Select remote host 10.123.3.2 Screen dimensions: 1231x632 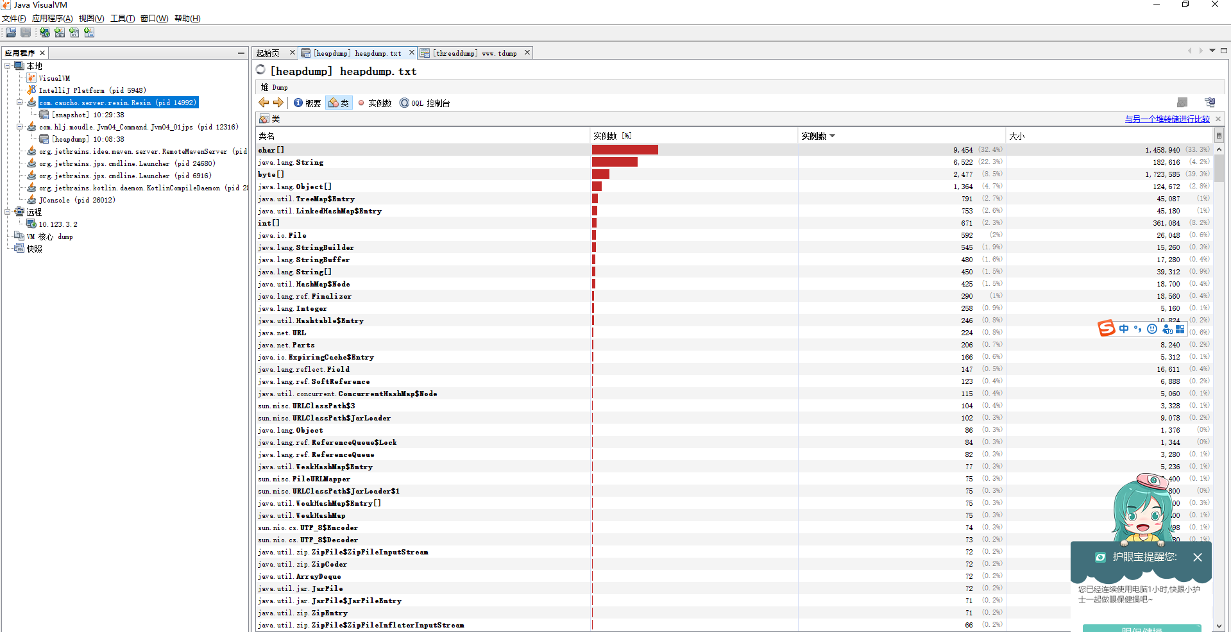(58, 224)
